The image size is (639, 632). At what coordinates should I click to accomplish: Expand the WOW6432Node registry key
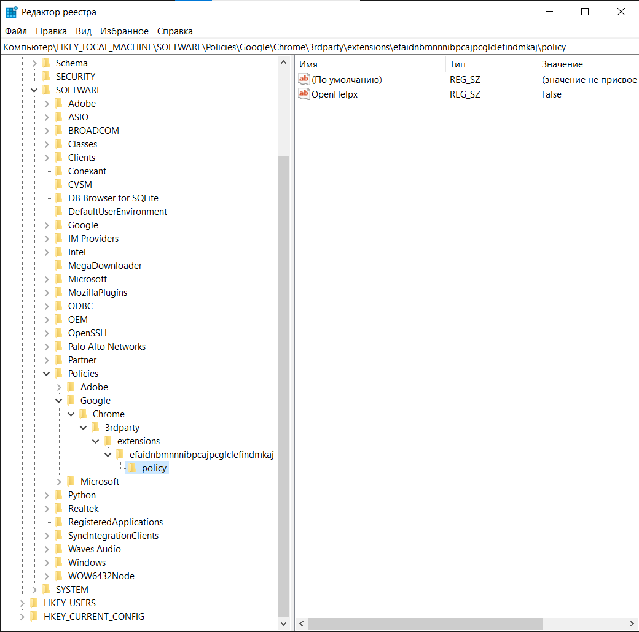click(x=46, y=576)
